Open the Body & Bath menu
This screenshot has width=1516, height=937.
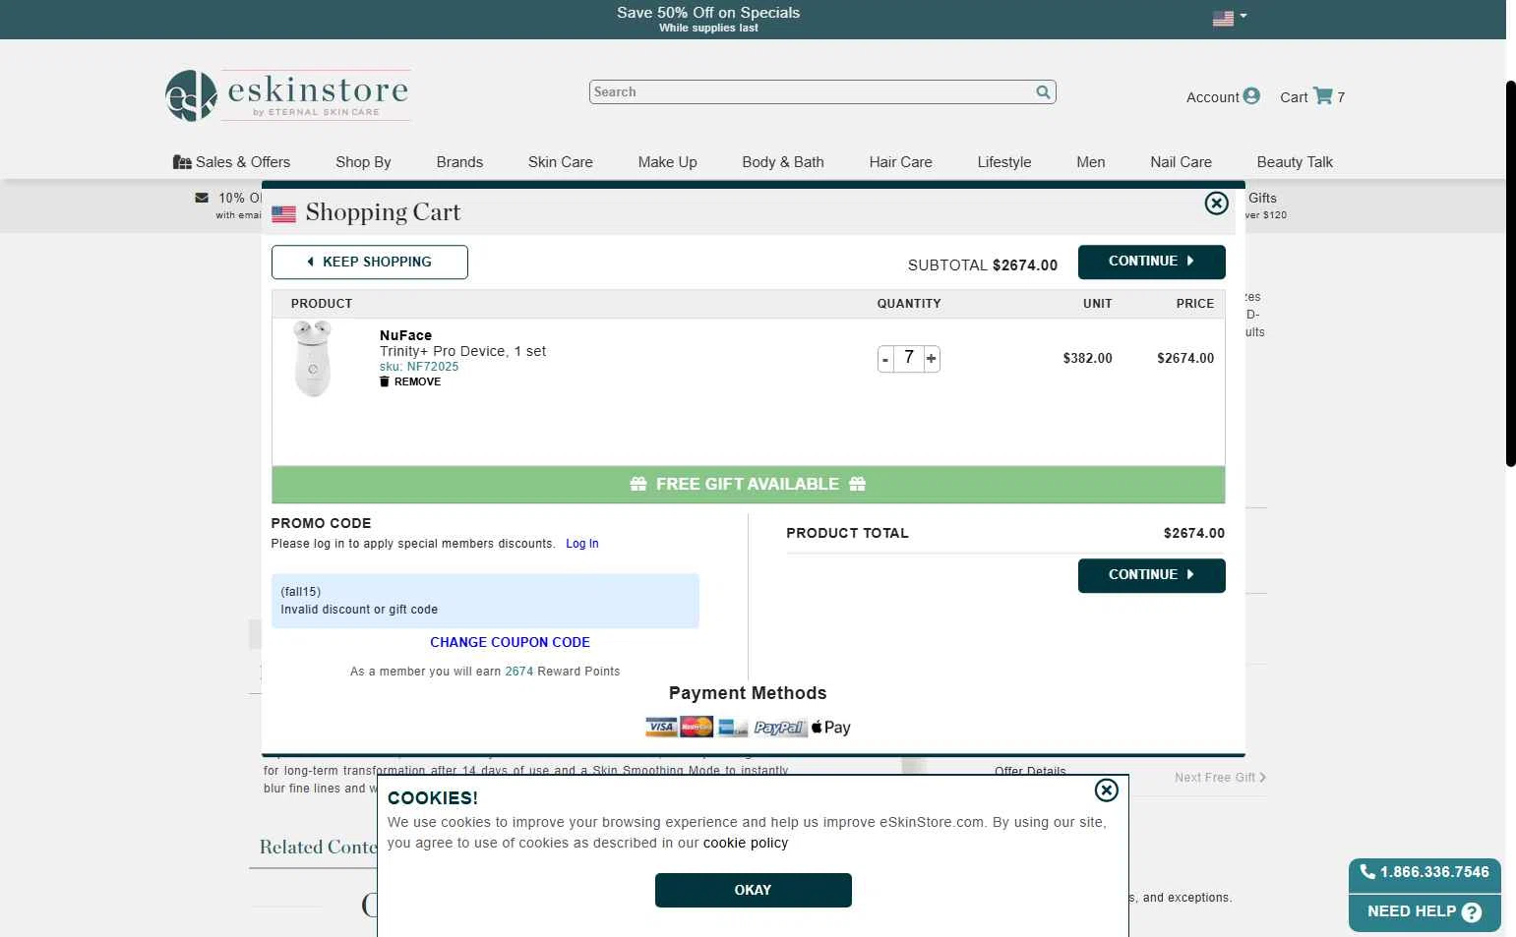click(783, 162)
